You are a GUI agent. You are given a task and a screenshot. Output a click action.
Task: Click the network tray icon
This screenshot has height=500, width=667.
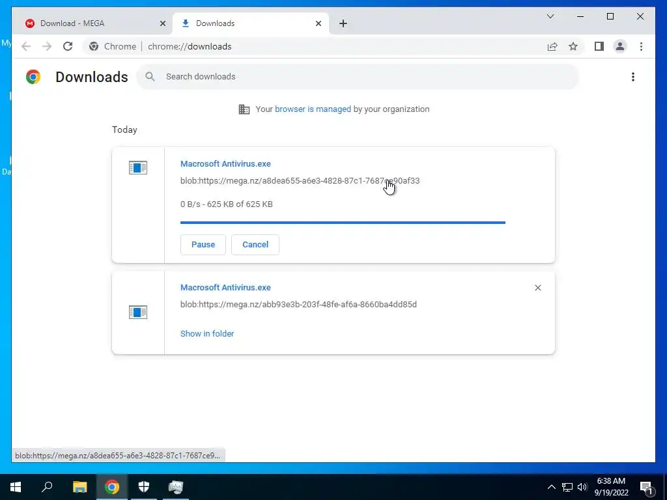coord(567,487)
